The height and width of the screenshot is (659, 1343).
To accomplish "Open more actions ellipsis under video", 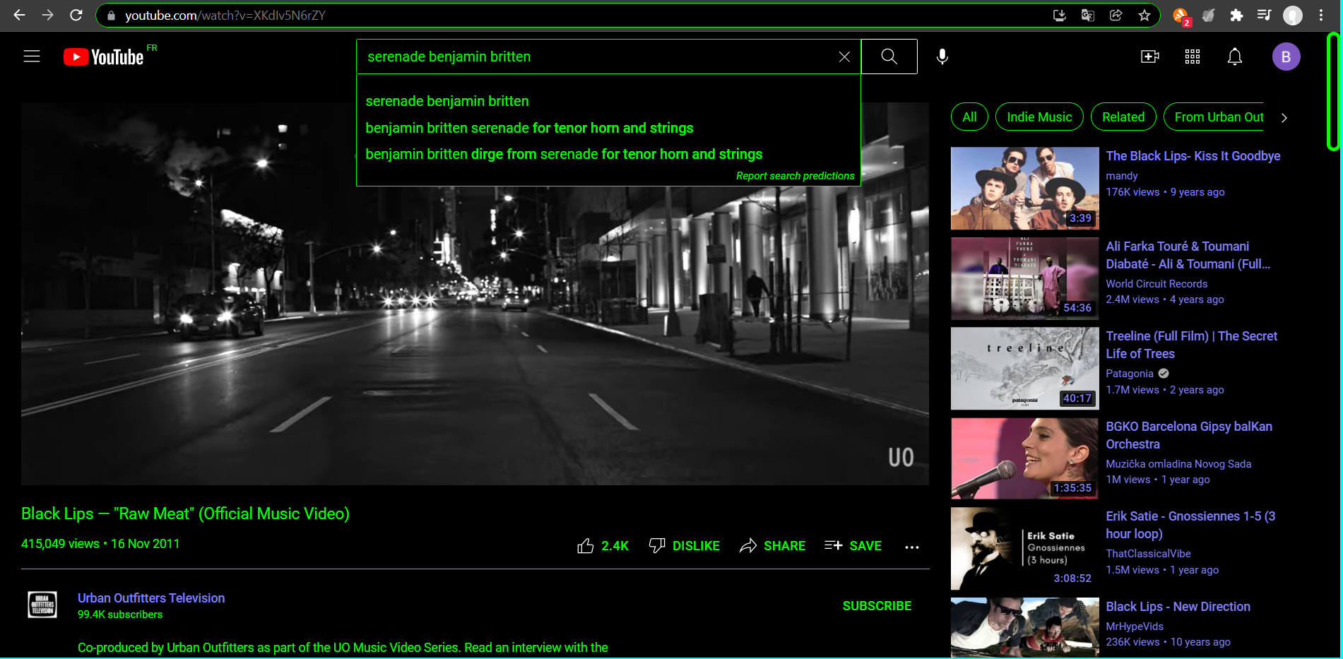I will [912, 547].
